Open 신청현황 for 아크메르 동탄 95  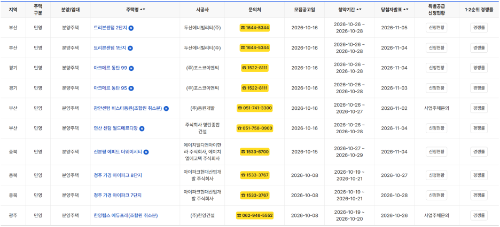point(436,88)
